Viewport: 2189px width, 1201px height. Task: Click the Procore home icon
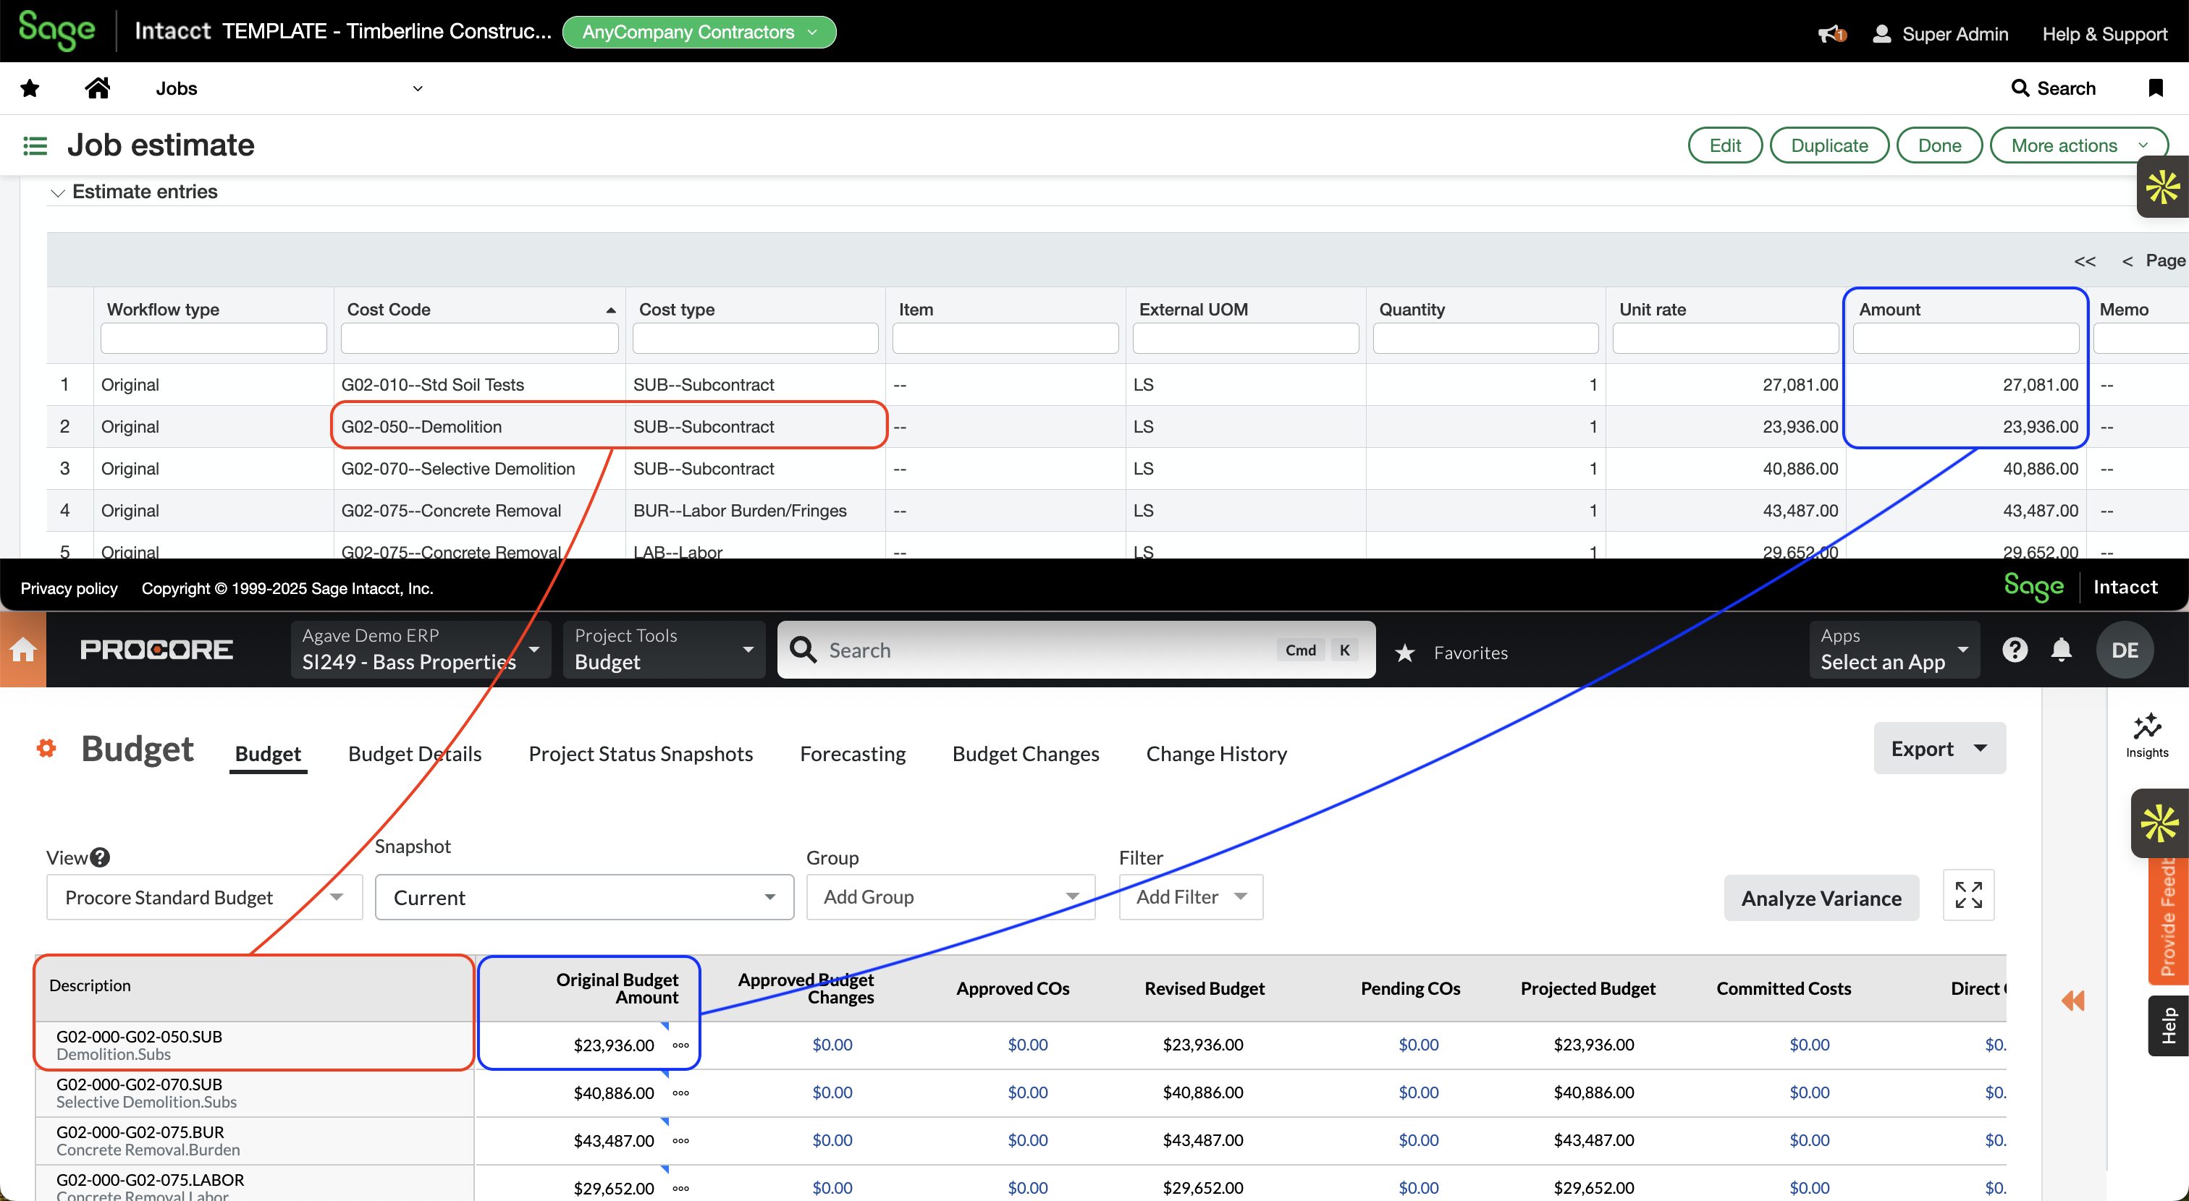(x=23, y=650)
